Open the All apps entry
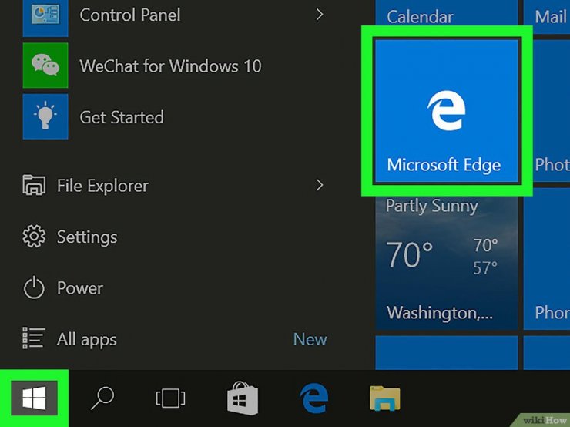Screen dimensions: 570x427 (87, 340)
